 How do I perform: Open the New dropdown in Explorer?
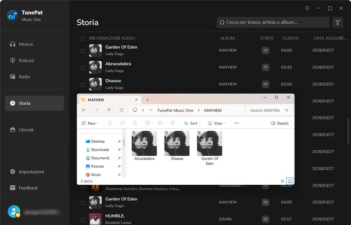(90, 123)
